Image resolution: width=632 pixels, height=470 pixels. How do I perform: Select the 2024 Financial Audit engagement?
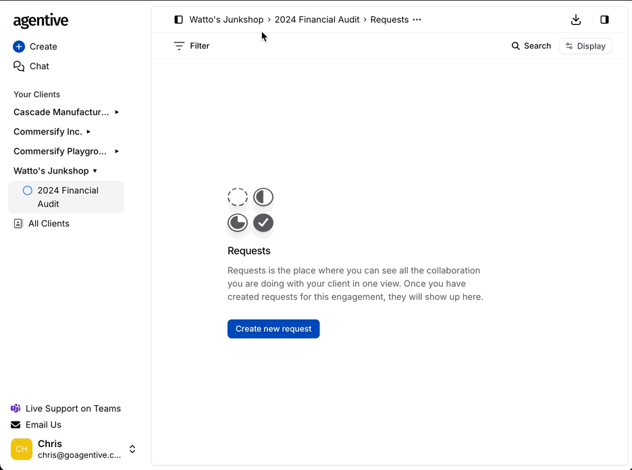(67, 197)
